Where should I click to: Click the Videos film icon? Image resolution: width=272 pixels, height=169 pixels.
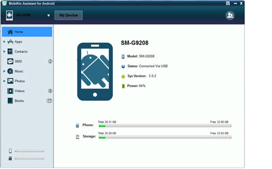coord(10,91)
